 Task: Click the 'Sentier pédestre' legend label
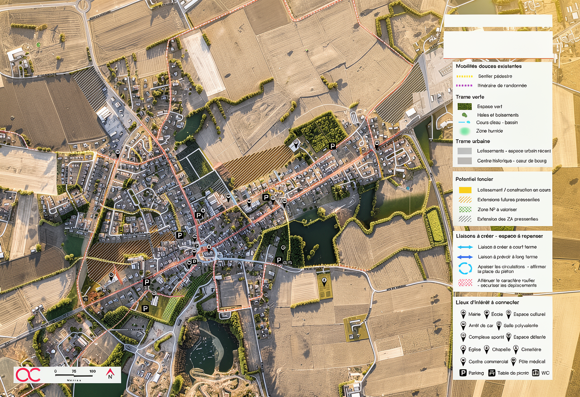coord(495,76)
